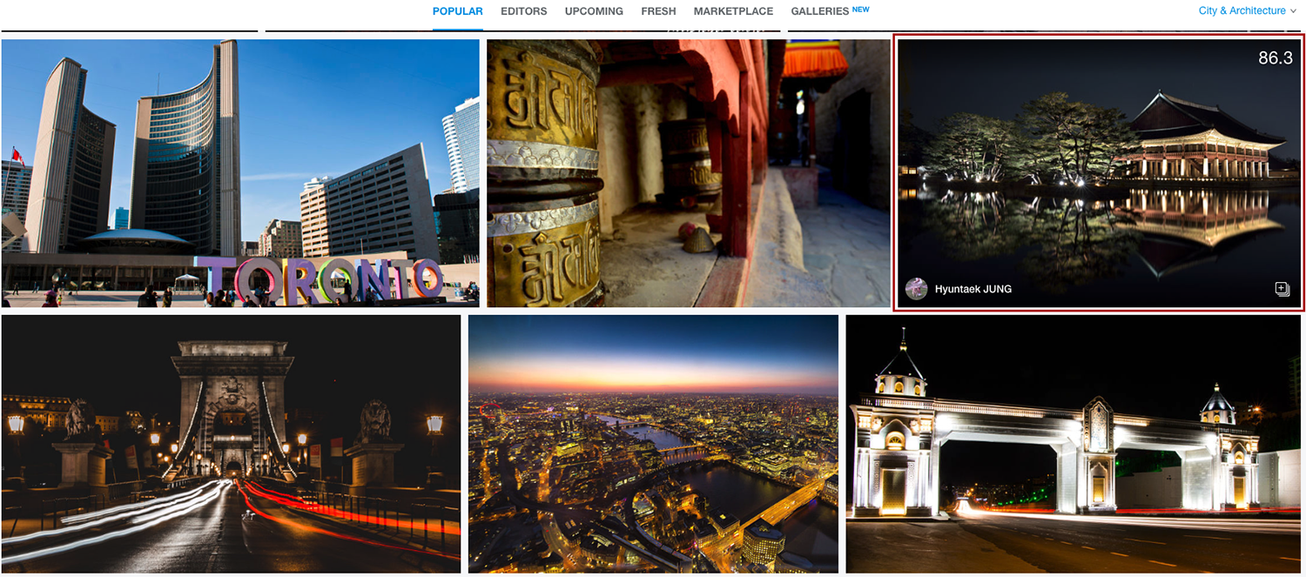Open the Marketplace tab

(733, 11)
